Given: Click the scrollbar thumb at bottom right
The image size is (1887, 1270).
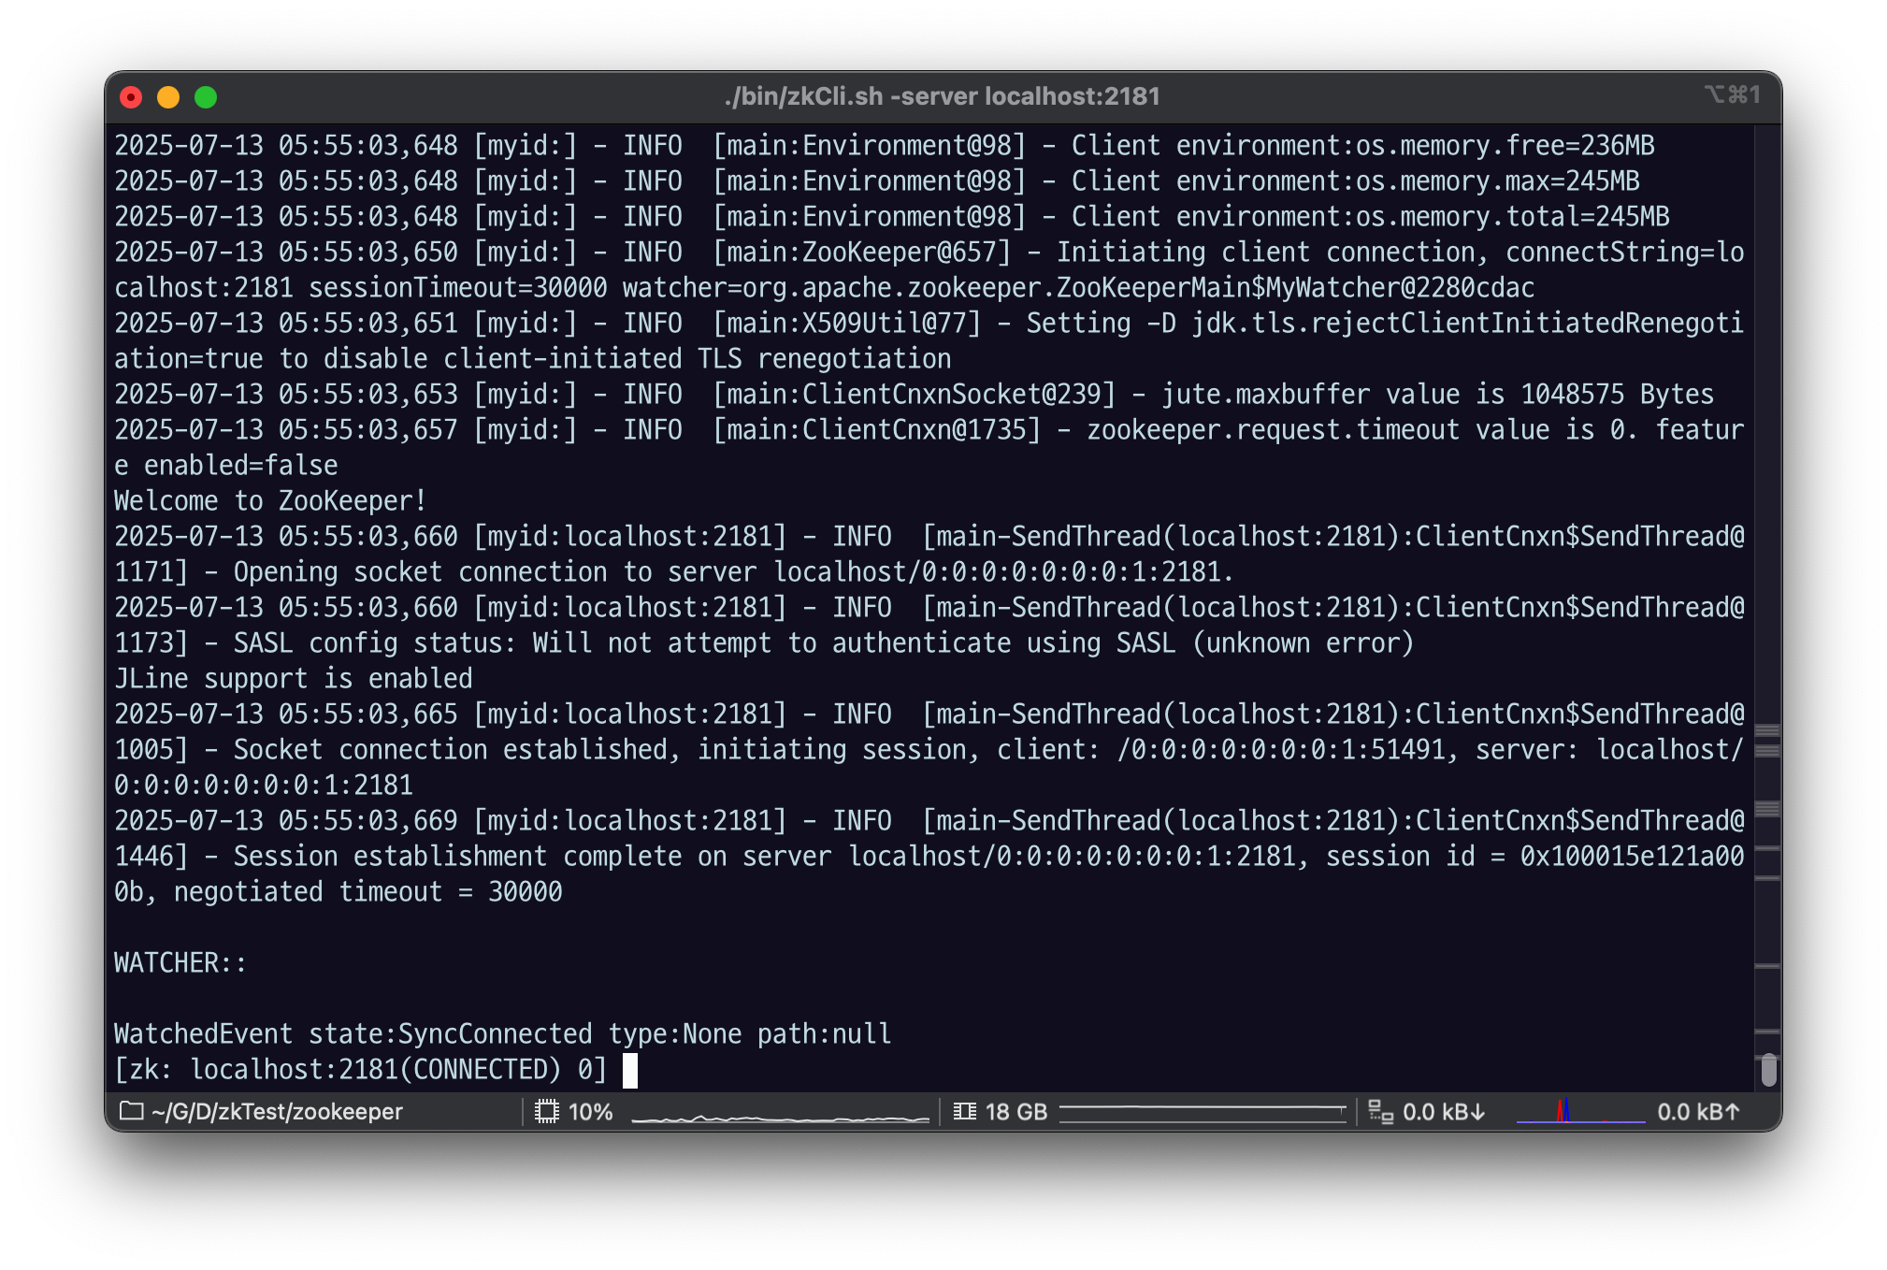Looking at the screenshot, I should pos(1767,1070).
